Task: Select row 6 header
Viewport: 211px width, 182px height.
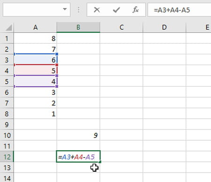Action: click(7, 92)
